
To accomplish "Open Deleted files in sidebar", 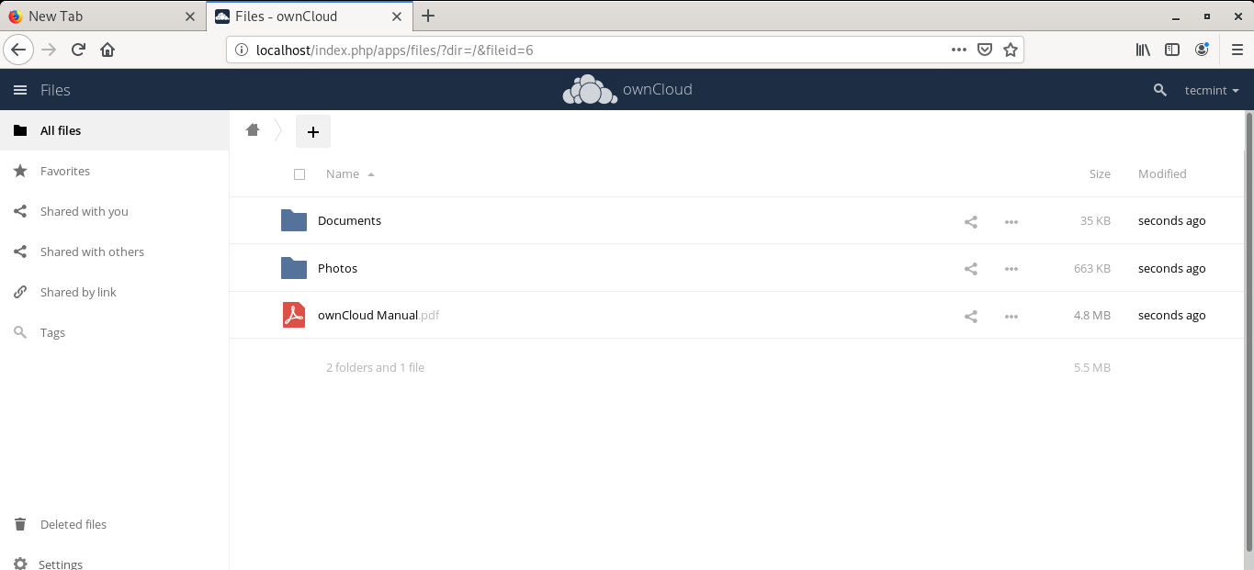I will click(114, 524).
